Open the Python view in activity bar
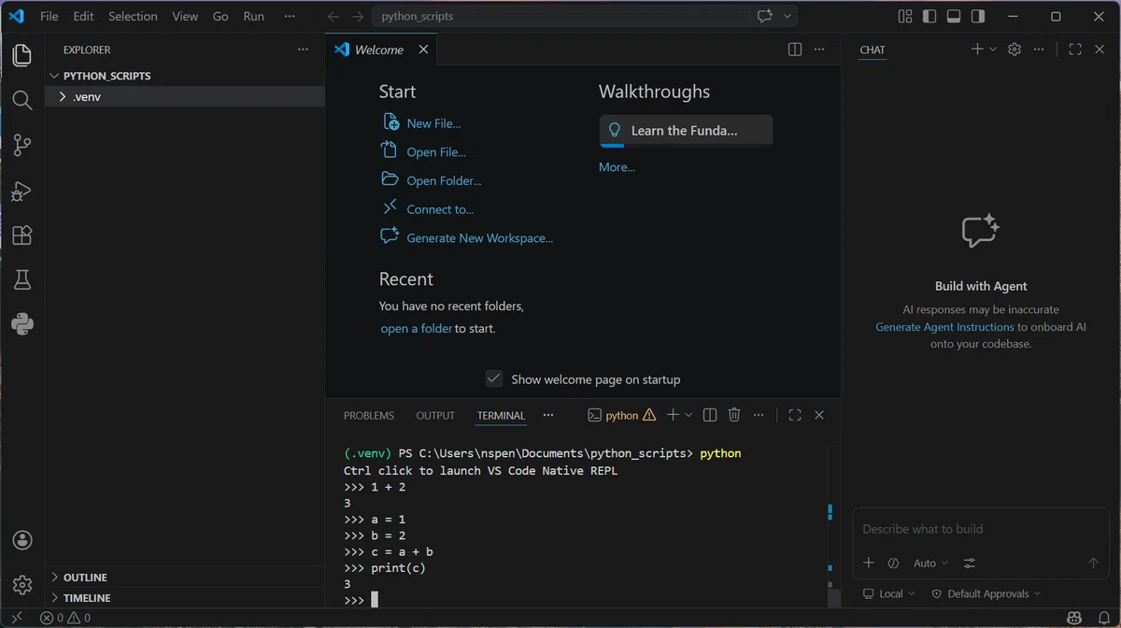 [22, 324]
